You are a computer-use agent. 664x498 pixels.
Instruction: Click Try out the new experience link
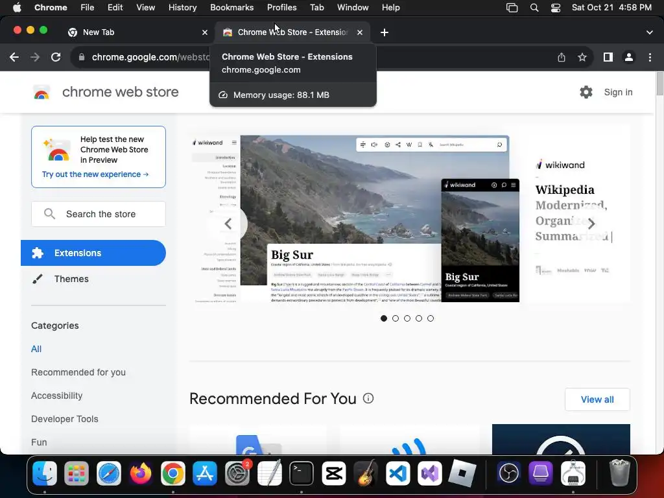[x=95, y=174]
